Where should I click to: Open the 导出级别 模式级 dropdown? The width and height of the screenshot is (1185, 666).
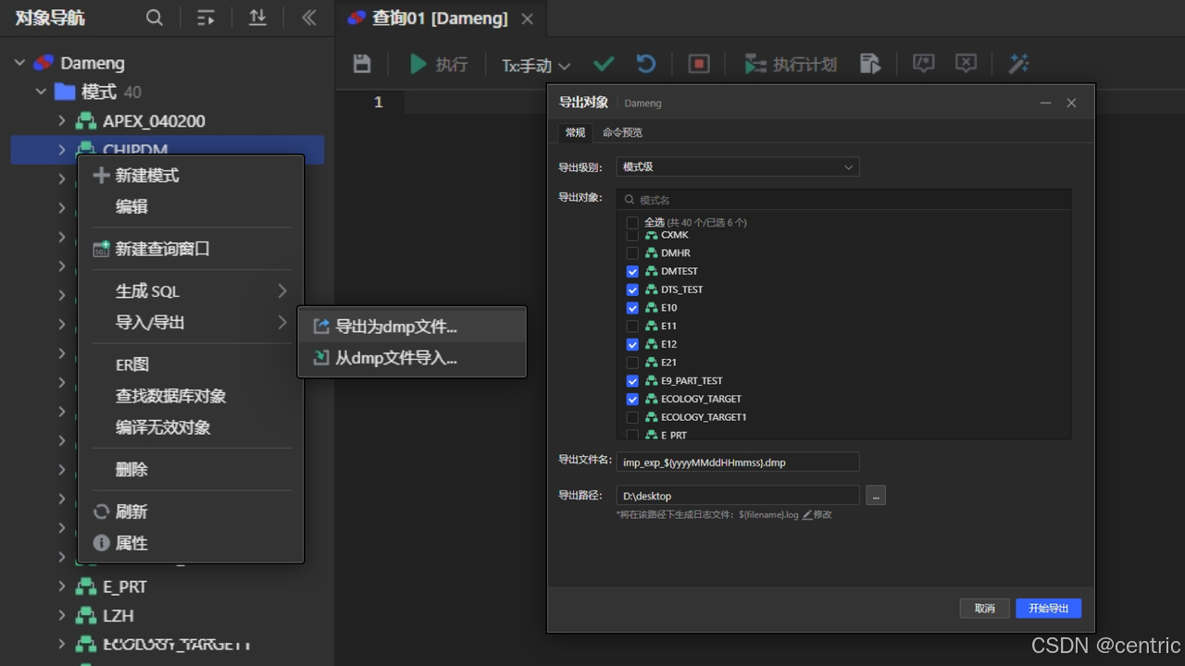pyautogui.click(x=738, y=167)
